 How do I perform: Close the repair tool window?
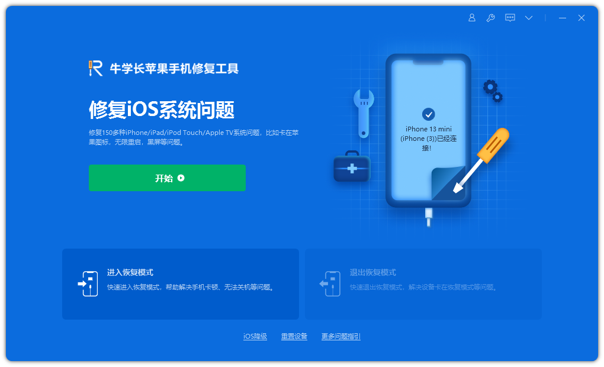pyautogui.click(x=581, y=18)
